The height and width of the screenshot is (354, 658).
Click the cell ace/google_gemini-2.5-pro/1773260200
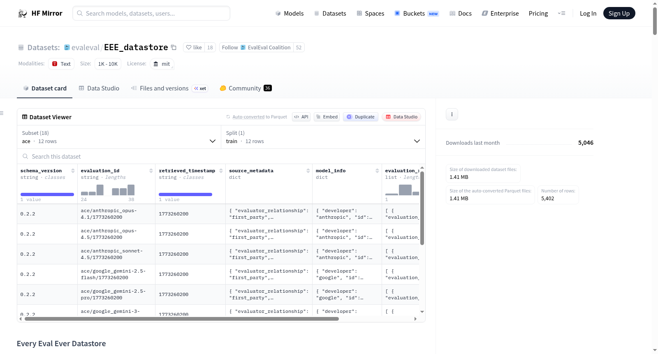pos(116,294)
